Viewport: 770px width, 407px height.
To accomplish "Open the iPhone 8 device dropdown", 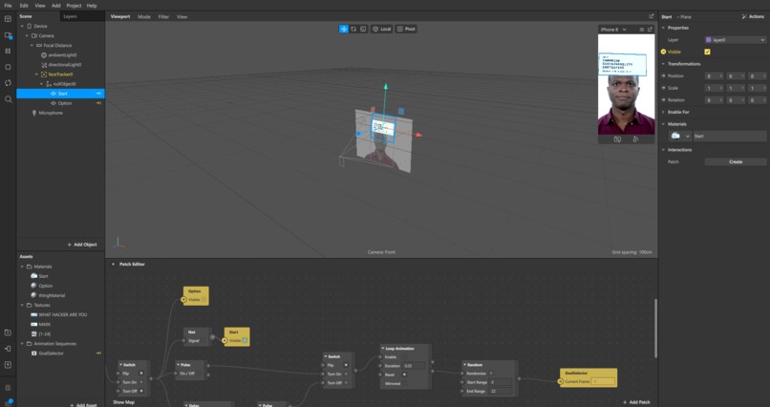I will [614, 30].
